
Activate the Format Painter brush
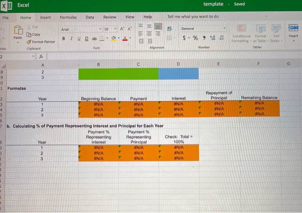click(29, 42)
